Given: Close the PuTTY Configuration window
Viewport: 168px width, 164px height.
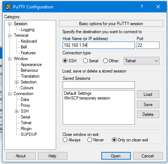Looking at the screenshot, I should click(x=158, y=7).
